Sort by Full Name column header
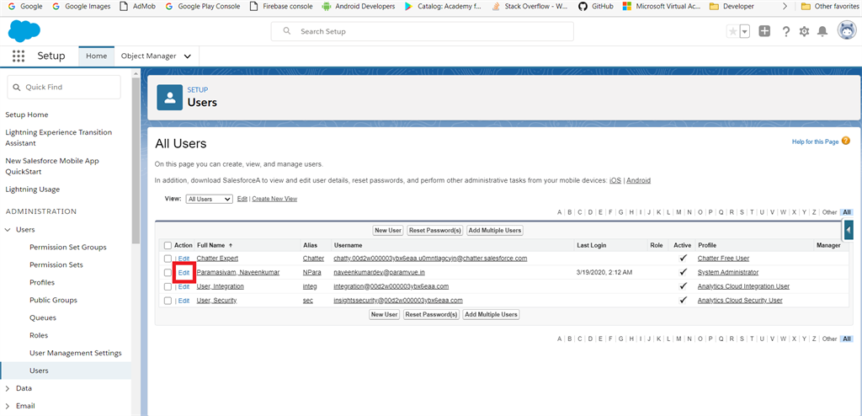Viewport: 862px width, 416px height. point(215,245)
